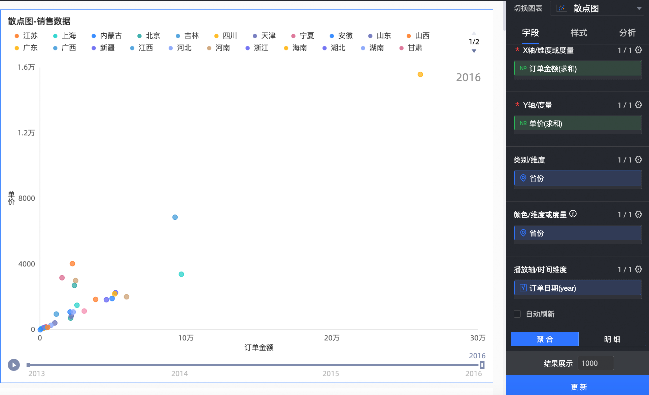The height and width of the screenshot is (395, 649).
Task: Toggle the 海南 legend item
Action: pos(295,48)
